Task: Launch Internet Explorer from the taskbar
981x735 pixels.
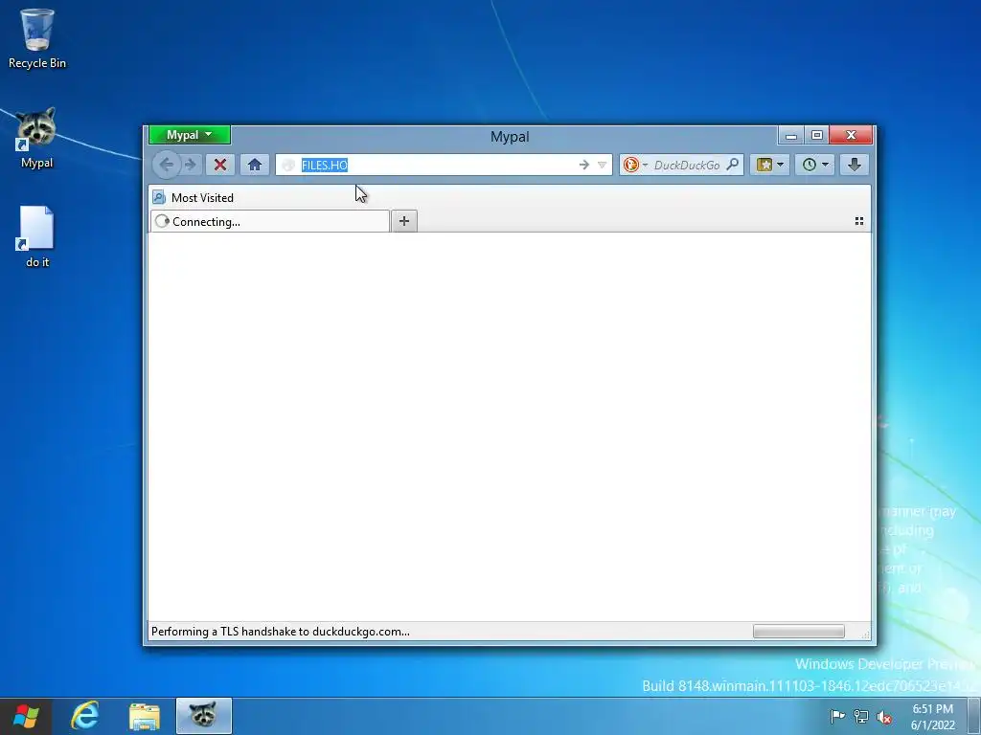Action: [x=85, y=716]
